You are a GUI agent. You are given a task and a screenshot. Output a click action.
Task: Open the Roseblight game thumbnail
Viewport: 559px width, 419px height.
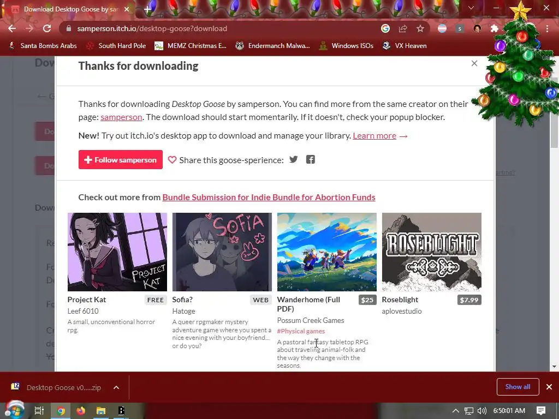click(432, 252)
